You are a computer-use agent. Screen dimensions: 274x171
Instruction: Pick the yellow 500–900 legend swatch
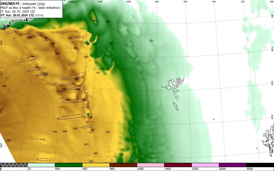point(96,165)
